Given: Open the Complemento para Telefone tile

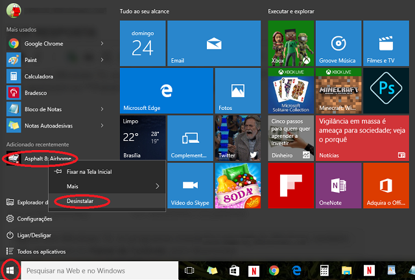Looking at the screenshot, I should pyautogui.click(x=190, y=138).
